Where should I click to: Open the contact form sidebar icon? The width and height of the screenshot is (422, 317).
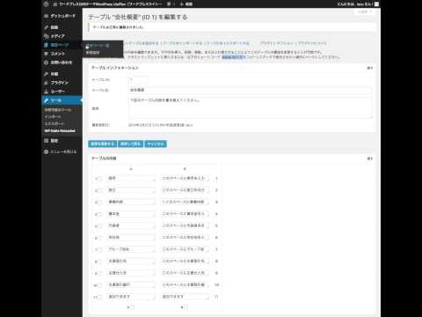46,63
